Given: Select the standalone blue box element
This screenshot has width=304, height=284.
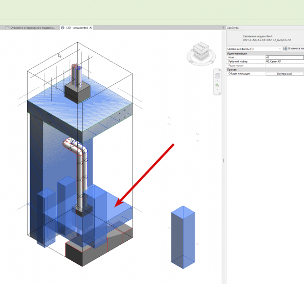Looking at the screenshot, I should (183, 237).
